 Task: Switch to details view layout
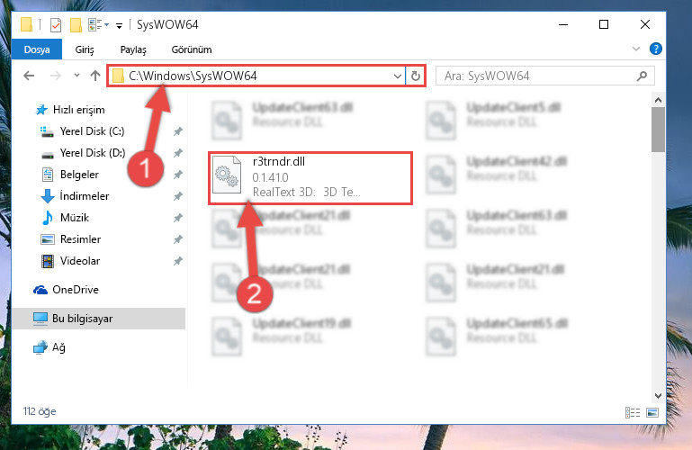(x=633, y=412)
